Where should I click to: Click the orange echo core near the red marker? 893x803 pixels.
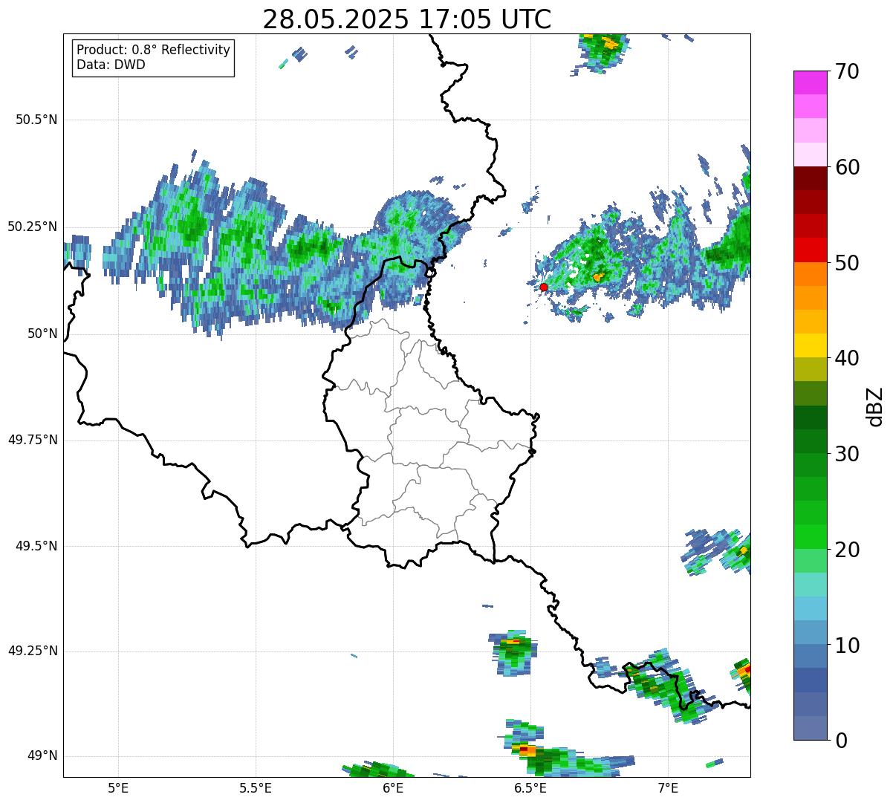pos(597,277)
